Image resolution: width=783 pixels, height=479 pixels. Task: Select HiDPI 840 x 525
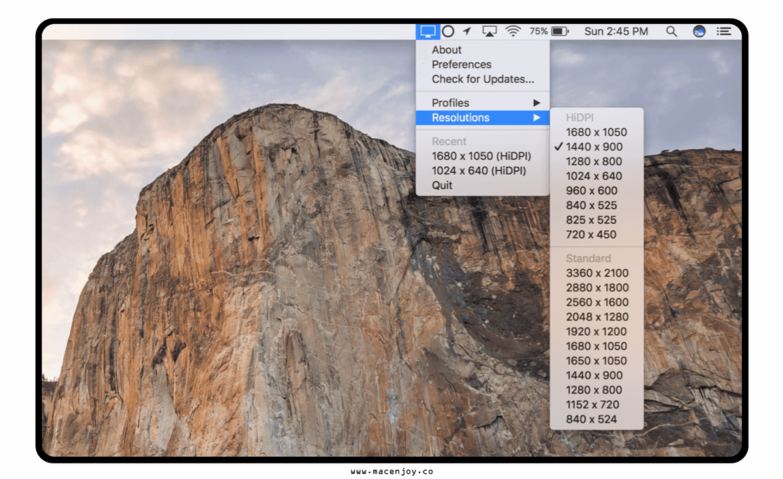pos(596,205)
